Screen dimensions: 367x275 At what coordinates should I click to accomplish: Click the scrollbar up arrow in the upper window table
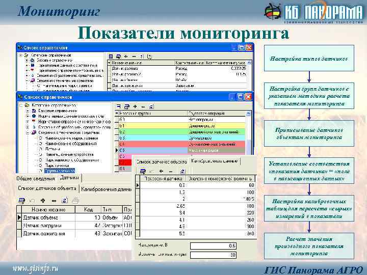(x=249, y=63)
